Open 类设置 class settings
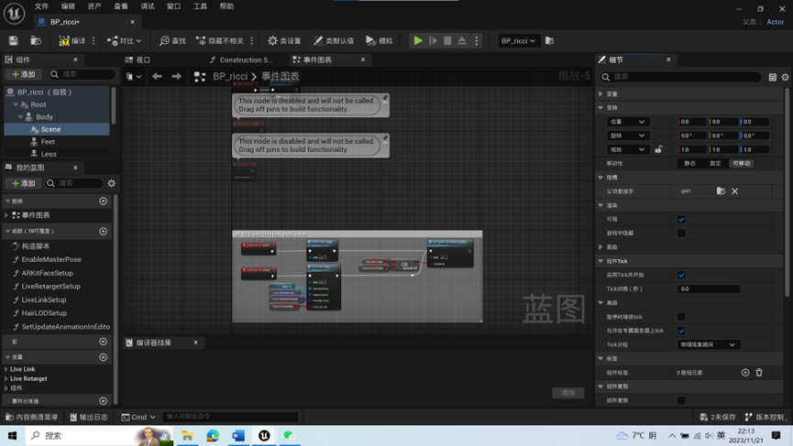 (x=283, y=41)
